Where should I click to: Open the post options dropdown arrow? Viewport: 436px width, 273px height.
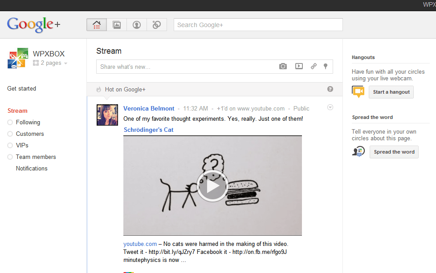tap(330, 107)
